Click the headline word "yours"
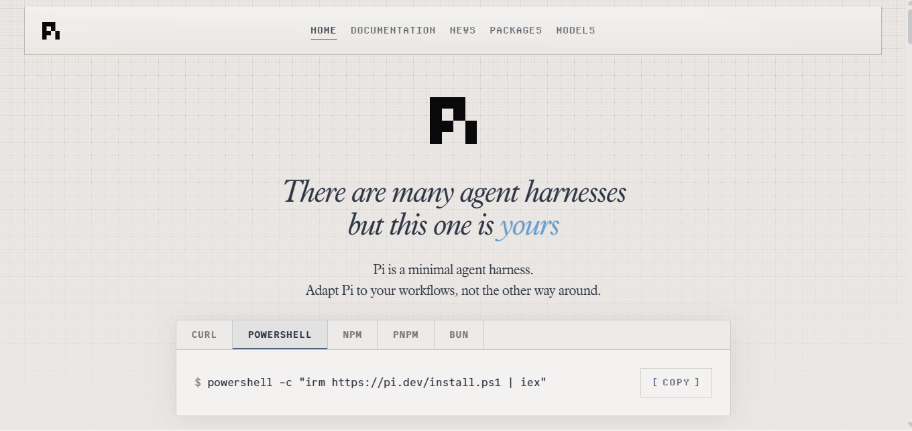912x431 pixels. (x=528, y=226)
